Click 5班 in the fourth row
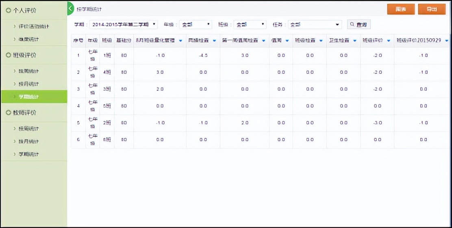 point(107,106)
